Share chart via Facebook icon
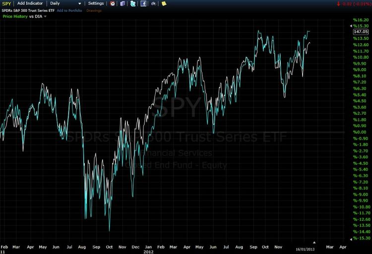 coord(143,3)
